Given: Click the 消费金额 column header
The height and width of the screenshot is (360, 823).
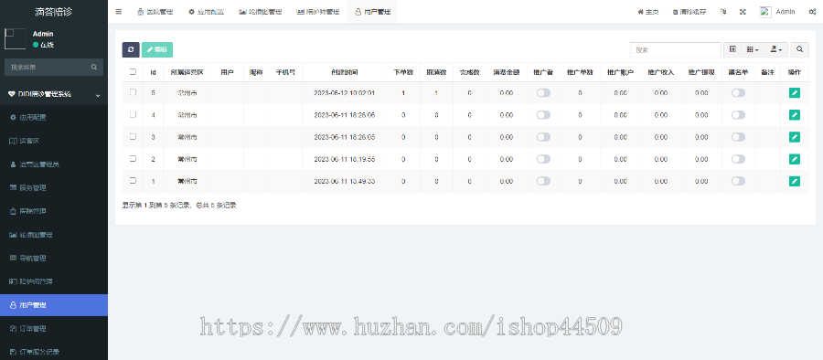Looking at the screenshot, I should [506, 72].
